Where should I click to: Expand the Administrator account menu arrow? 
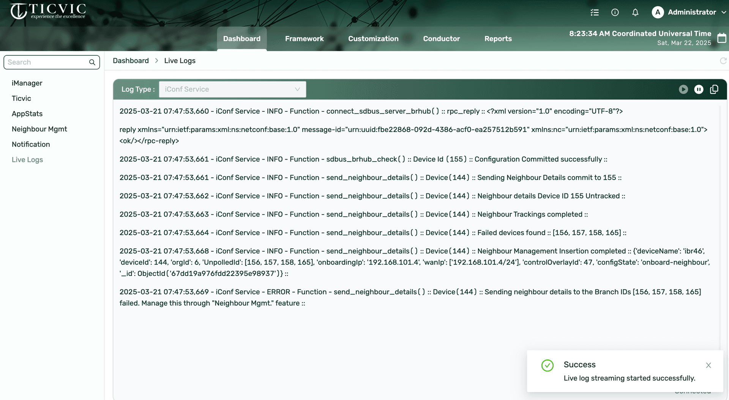pos(724,12)
